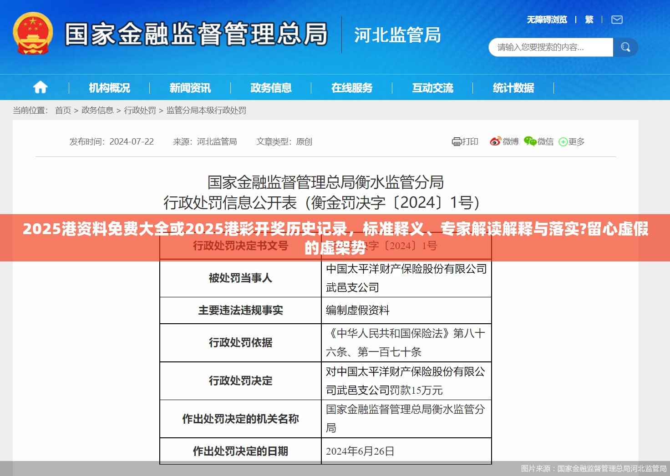The width and height of the screenshot is (670, 476).
Task: Click image source caption 图片来源
Action: 594,469
